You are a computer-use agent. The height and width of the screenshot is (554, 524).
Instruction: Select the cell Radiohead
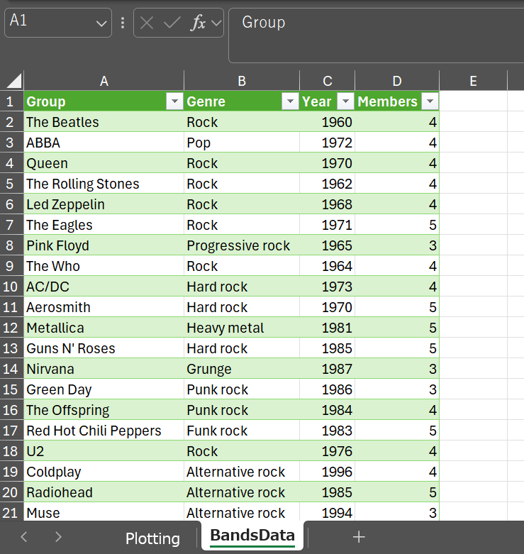point(104,492)
